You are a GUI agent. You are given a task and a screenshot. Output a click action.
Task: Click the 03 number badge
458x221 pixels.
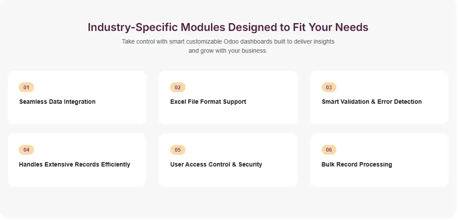[x=329, y=88]
